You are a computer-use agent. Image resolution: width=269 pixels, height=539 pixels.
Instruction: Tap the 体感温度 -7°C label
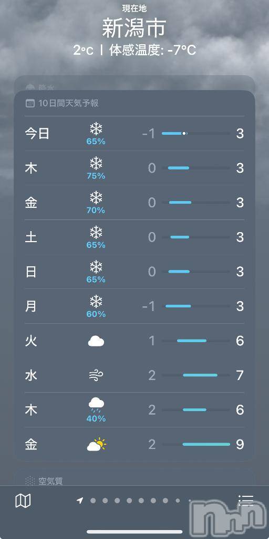point(153,51)
